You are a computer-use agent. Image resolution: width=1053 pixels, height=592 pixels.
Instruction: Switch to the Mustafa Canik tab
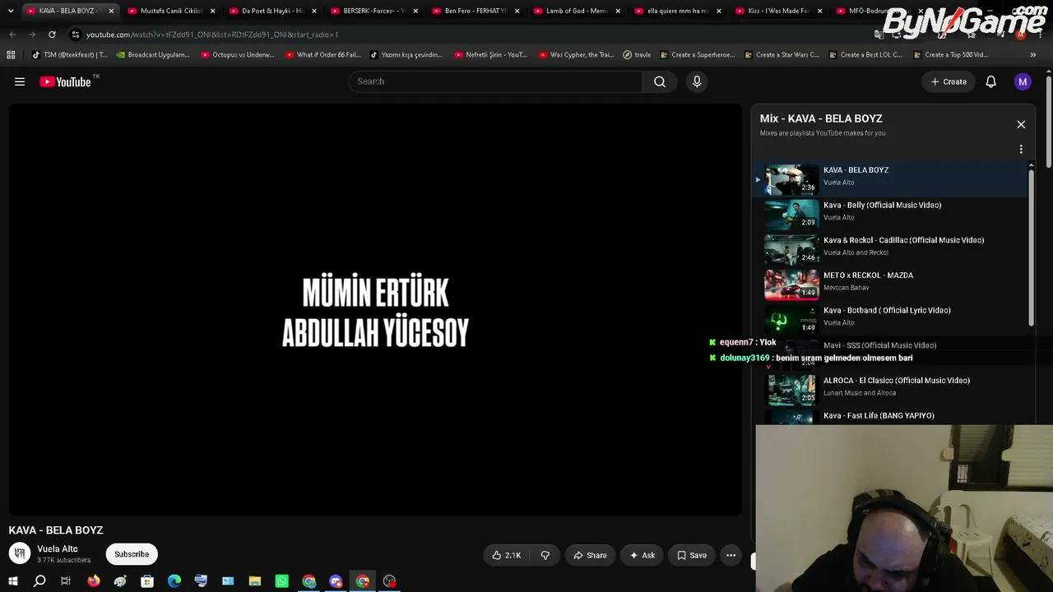(171, 11)
